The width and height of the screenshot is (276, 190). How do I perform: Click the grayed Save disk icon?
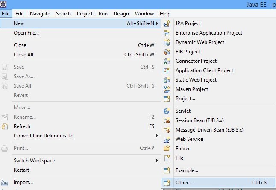[5, 67]
